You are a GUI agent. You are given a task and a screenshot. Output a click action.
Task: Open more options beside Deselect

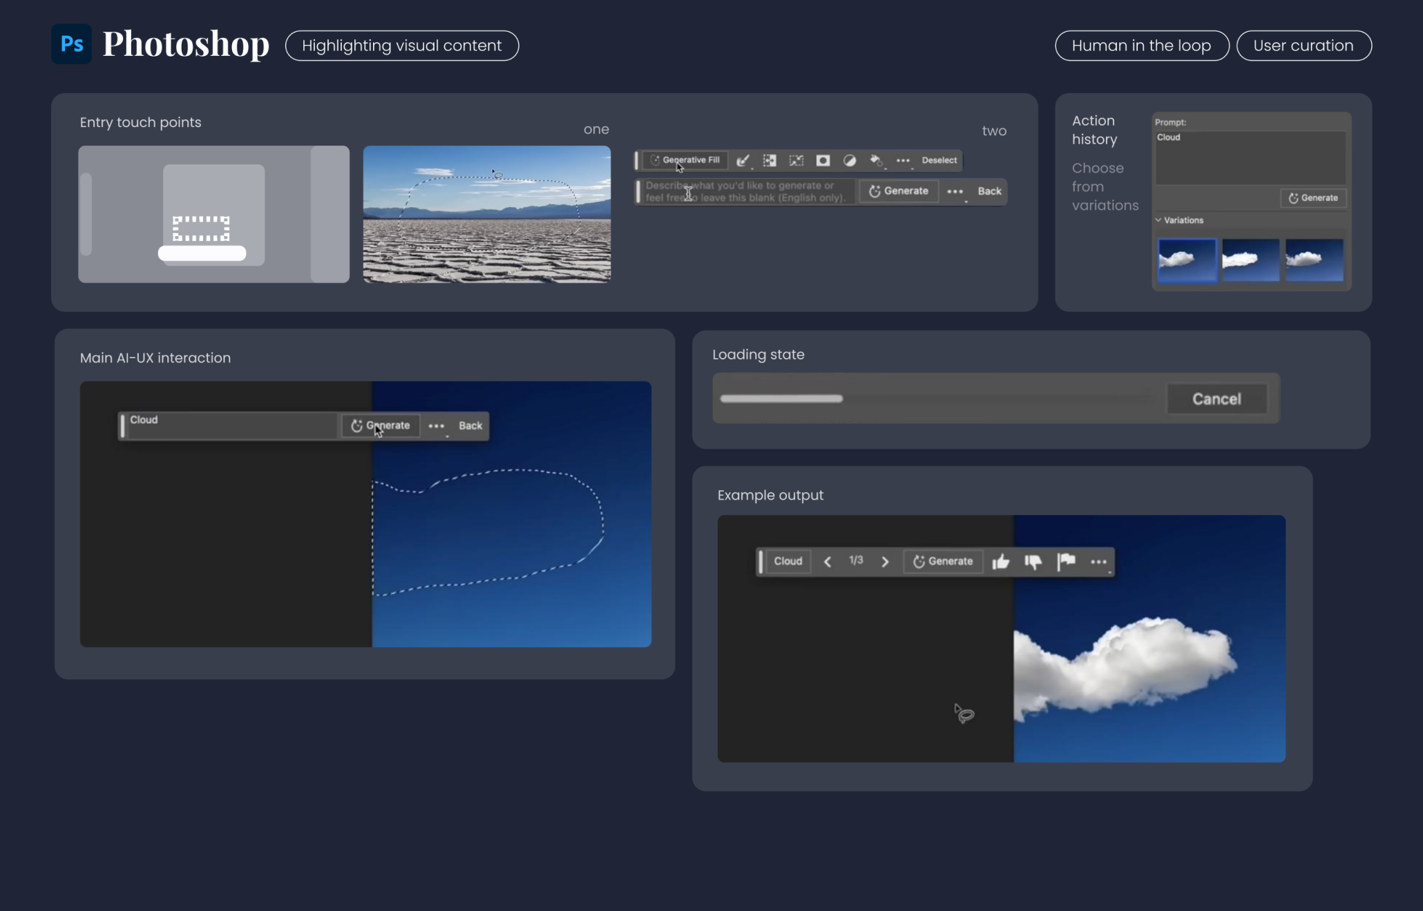point(903,160)
